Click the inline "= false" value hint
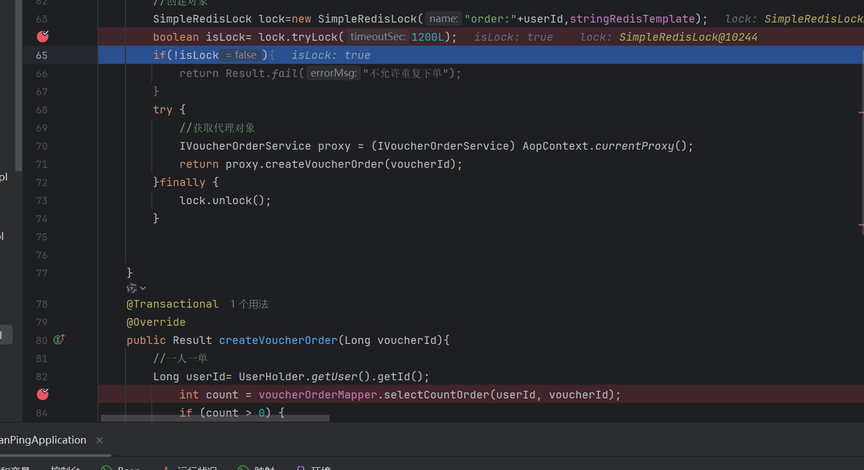 pyautogui.click(x=241, y=55)
